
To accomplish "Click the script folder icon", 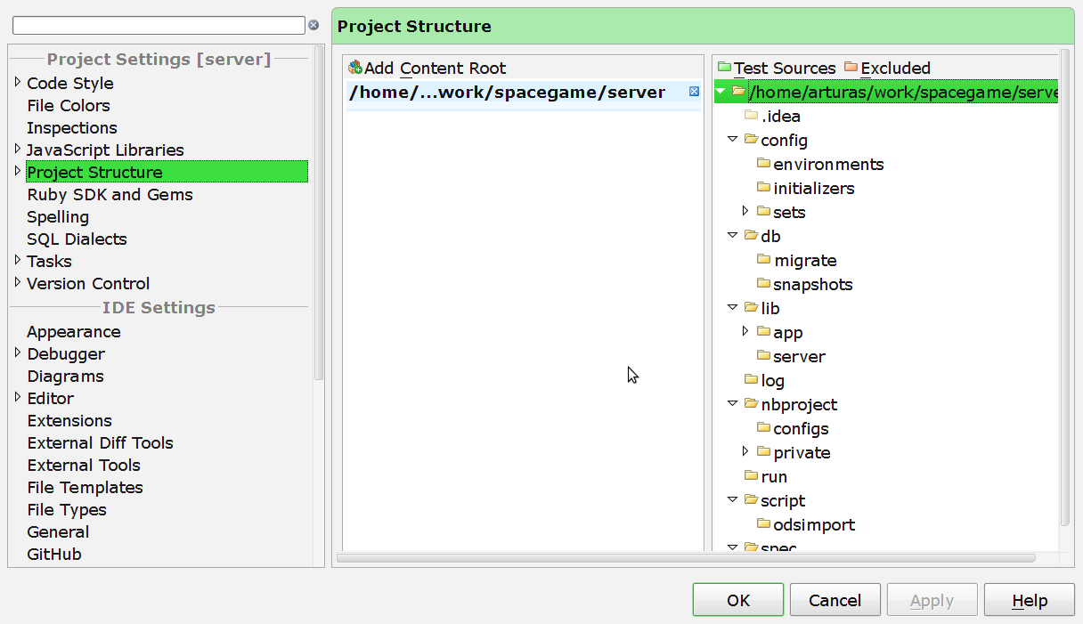I will pyautogui.click(x=751, y=500).
